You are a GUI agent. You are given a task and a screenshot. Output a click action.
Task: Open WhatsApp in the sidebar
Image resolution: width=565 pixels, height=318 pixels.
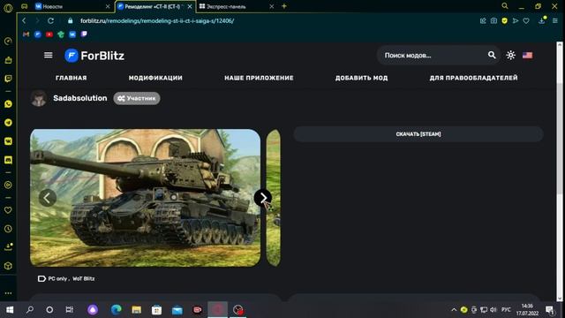point(8,104)
